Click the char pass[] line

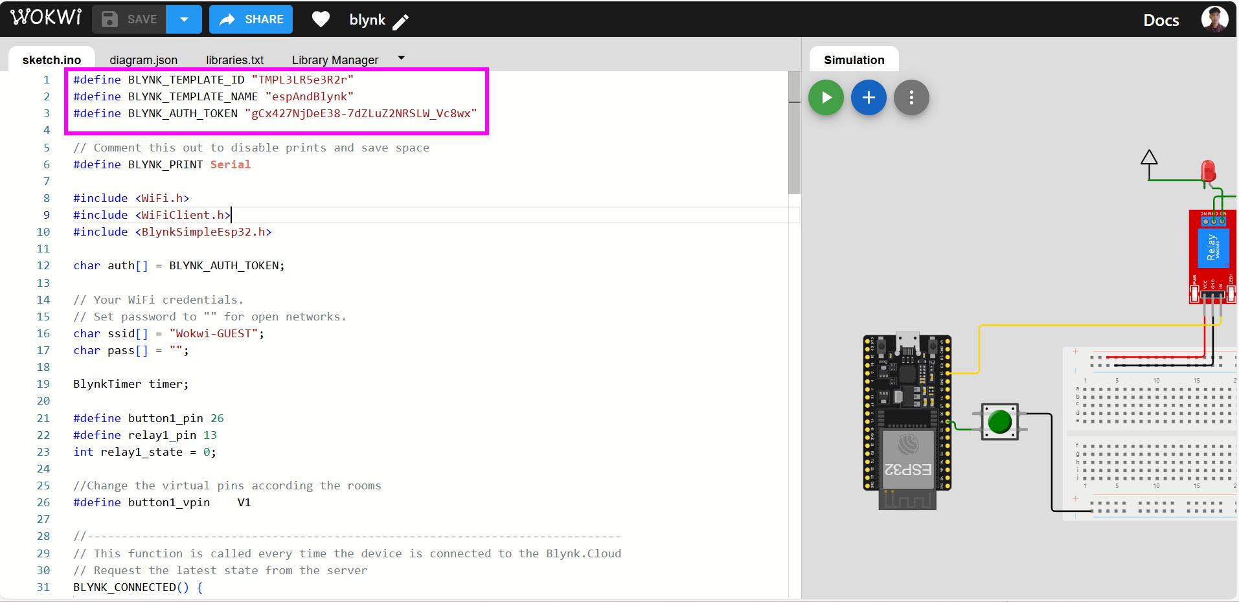click(x=131, y=350)
